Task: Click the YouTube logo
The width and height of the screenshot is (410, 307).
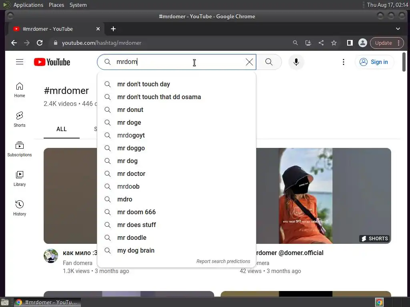Action: tap(52, 62)
